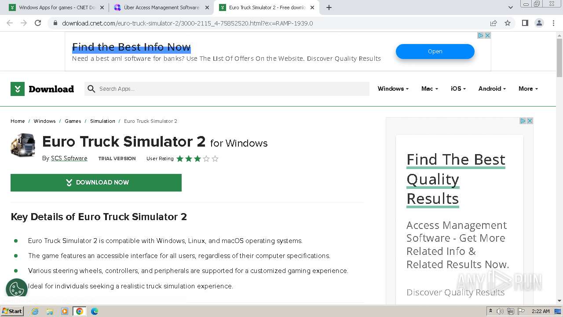The image size is (563, 317).
Task: Go to Games breadcrumb
Action: click(x=73, y=121)
